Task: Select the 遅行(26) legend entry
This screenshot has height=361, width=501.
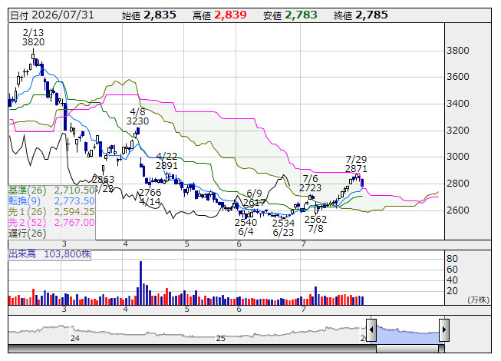Action: coord(27,233)
